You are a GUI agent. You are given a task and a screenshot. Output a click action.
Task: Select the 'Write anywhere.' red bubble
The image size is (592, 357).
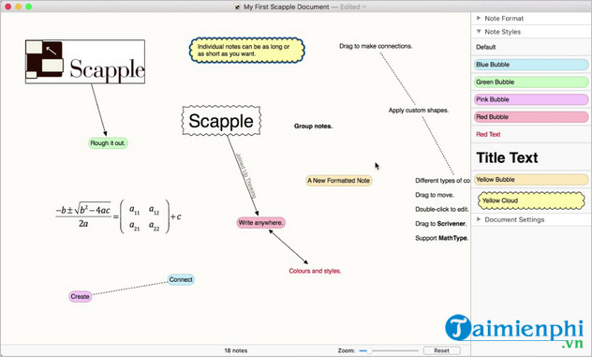(x=261, y=222)
